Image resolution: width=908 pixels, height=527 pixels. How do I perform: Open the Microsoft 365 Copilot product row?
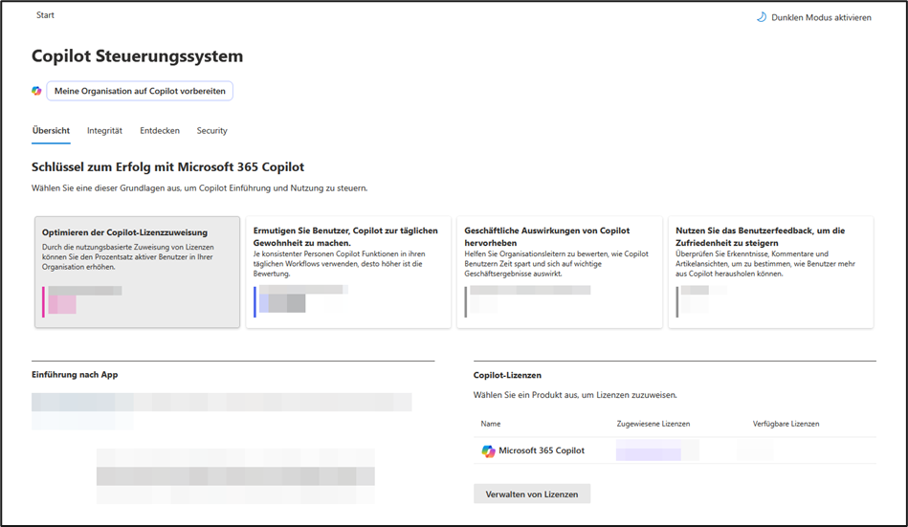click(x=675, y=450)
